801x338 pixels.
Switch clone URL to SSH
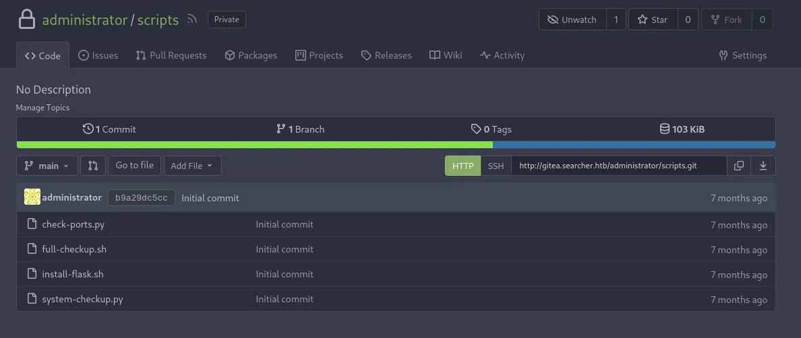click(496, 166)
